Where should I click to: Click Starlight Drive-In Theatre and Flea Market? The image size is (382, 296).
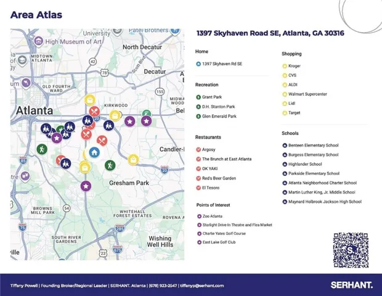point(237,225)
